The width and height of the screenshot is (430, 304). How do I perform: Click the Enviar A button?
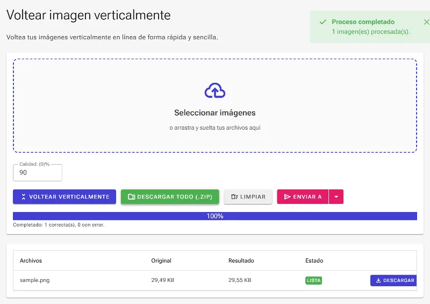303,196
